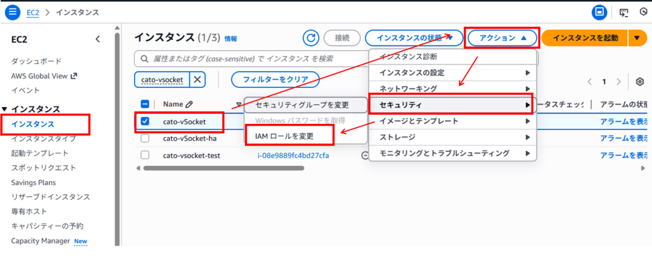
Task: Open the Actions (アクション) dropdown
Action: pyautogui.click(x=502, y=38)
